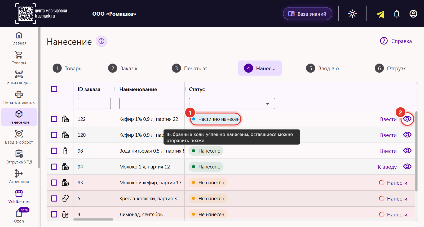Open notifications bell icon
Viewport: 424px width, 227px height.
[397, 14]
